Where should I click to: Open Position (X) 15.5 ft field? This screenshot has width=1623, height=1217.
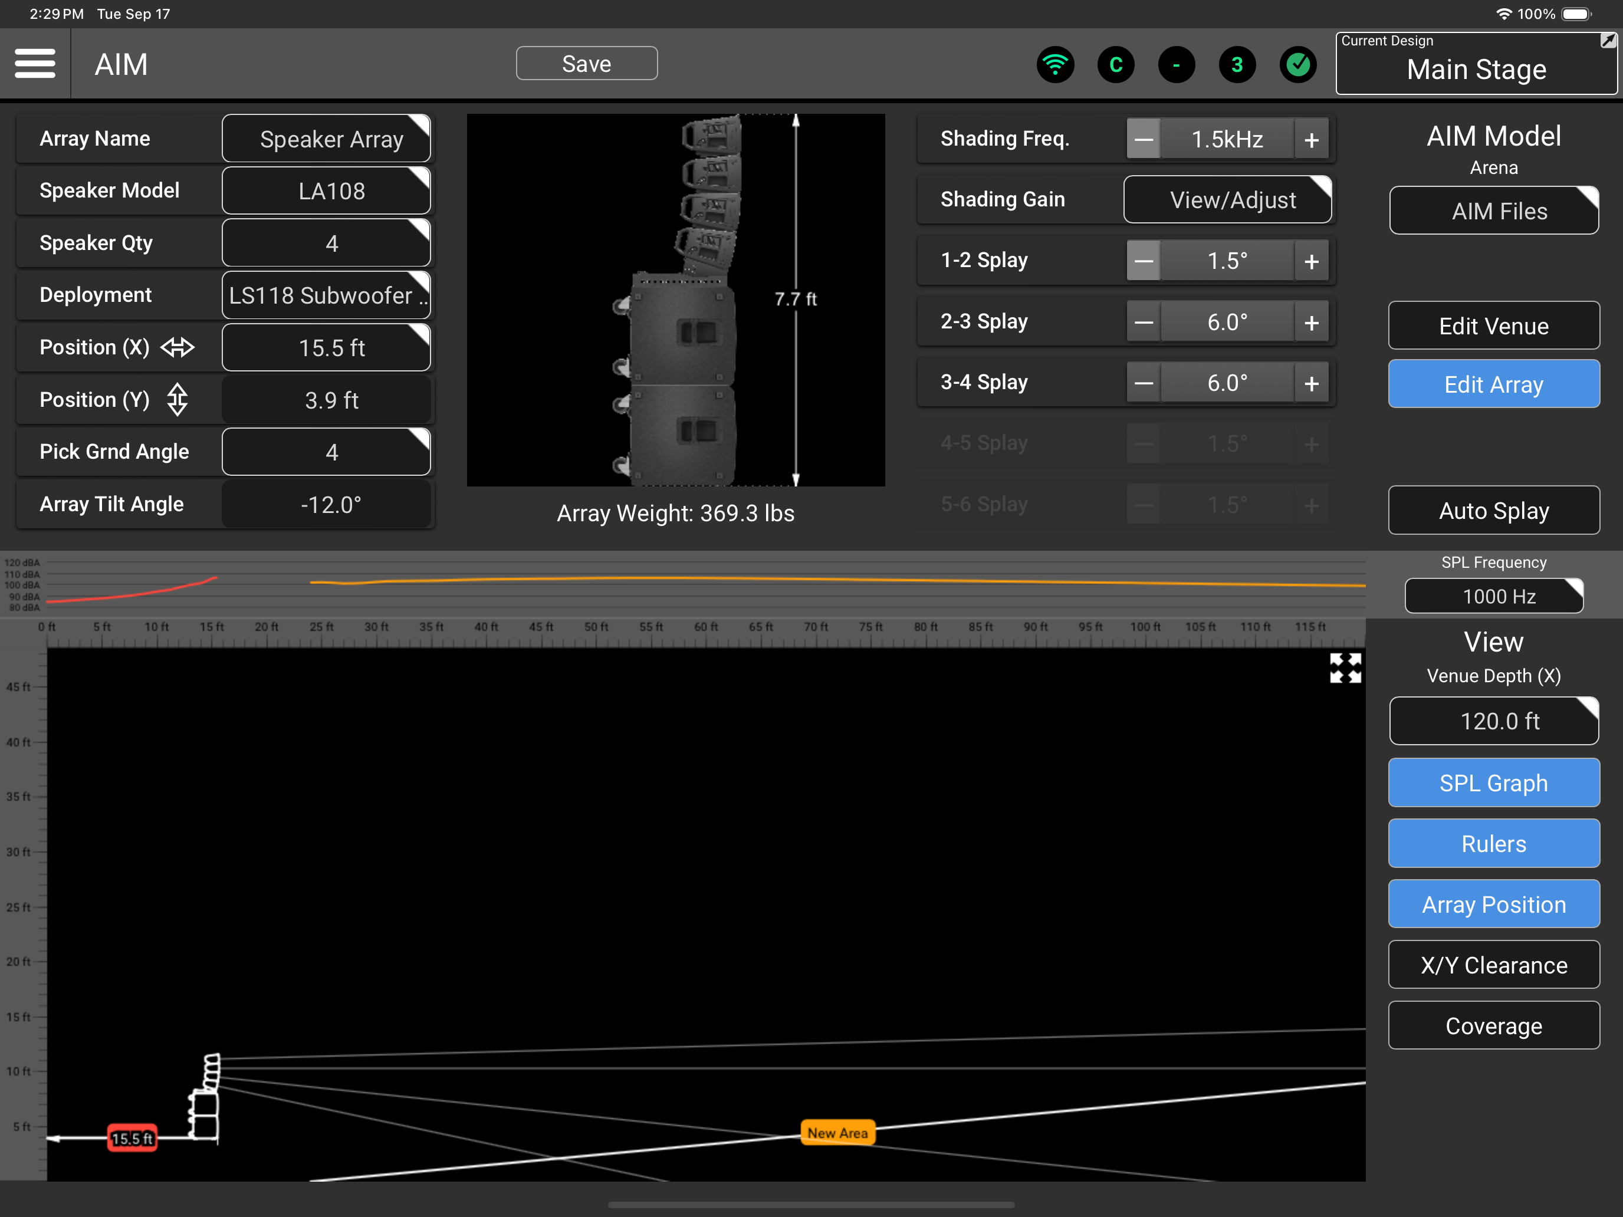[x=327, y=347]
